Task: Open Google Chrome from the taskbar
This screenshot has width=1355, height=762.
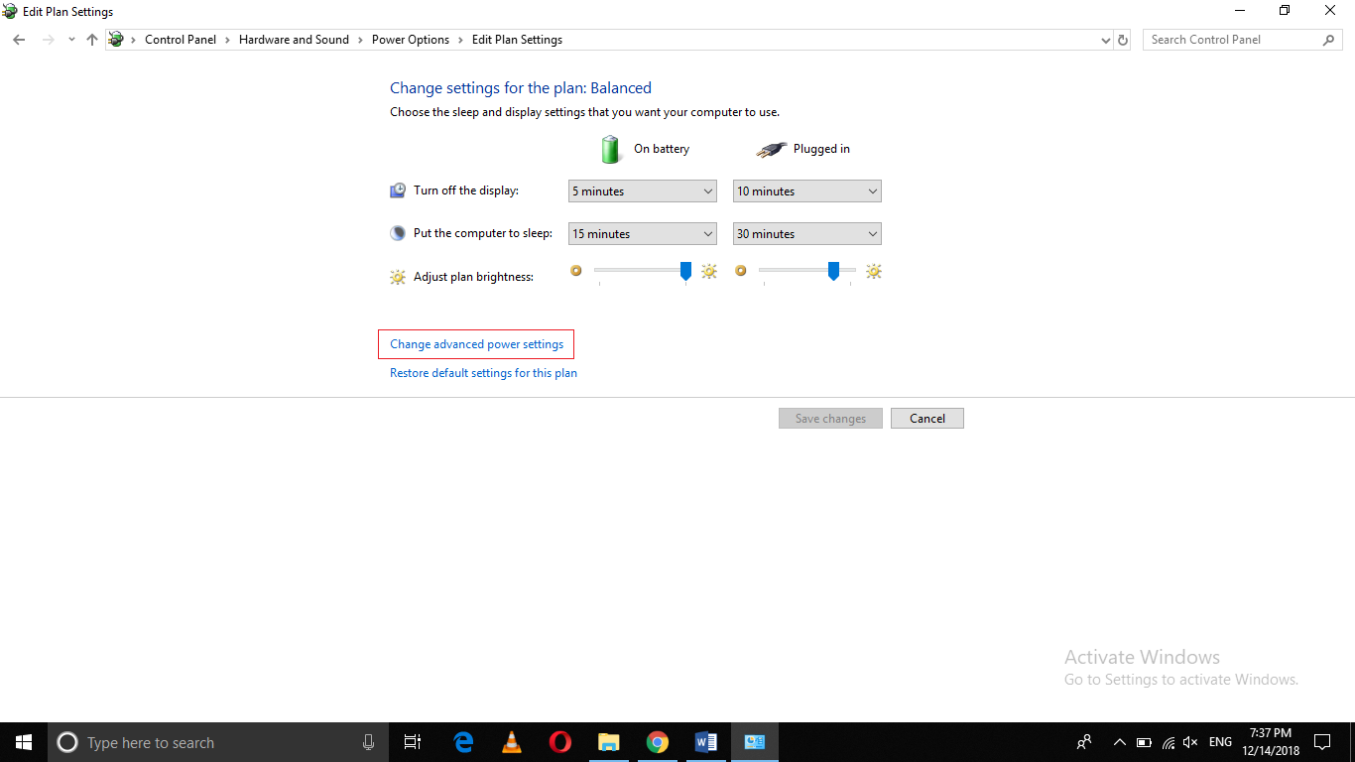Action: click(x=658, y=741)
